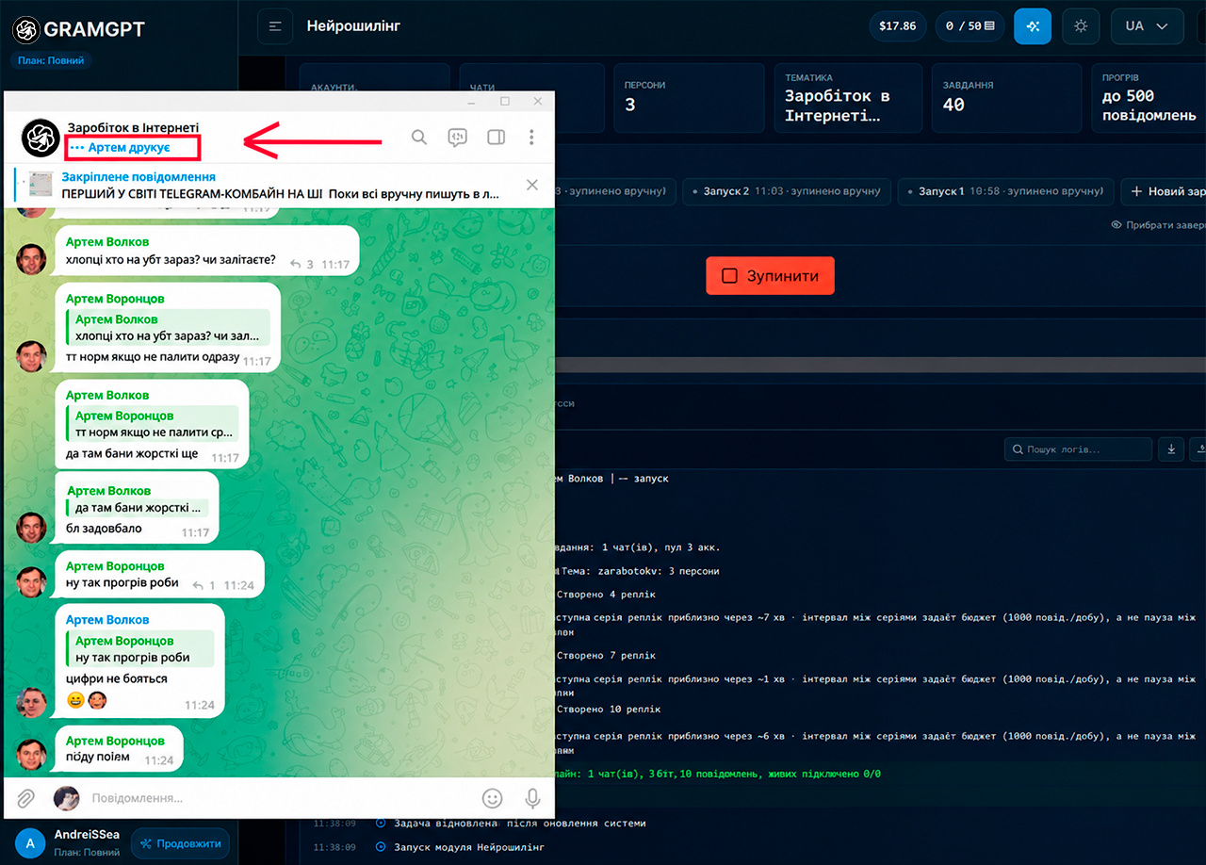The image size is (1206, 865).
Task: Click the Продовжити button in sidebar
Action: 180,843
